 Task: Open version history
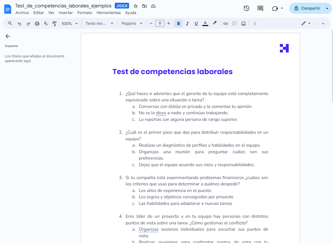(x=247, y=8)
